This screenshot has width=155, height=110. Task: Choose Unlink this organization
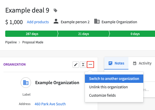tap(114, 87)
